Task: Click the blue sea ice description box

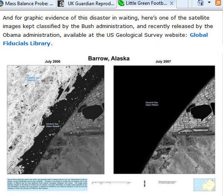Action: pos(48,184)
